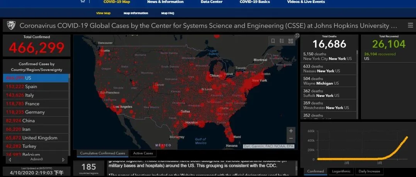Open map bookmarks icon
This screenshot has height=177, width=416.
click(x=273, y=41)
